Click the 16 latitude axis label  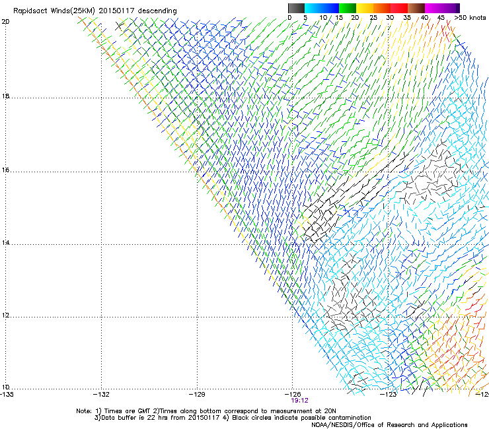coord(5,170)
